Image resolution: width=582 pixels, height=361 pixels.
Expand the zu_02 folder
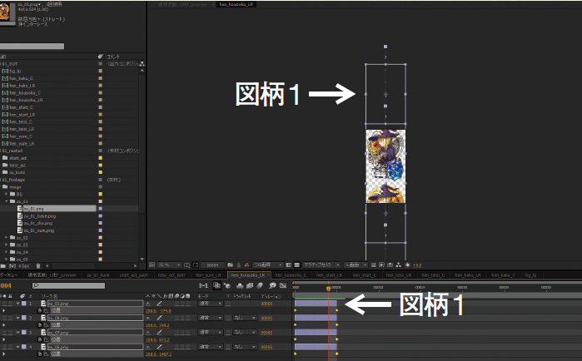click(6, 238)
